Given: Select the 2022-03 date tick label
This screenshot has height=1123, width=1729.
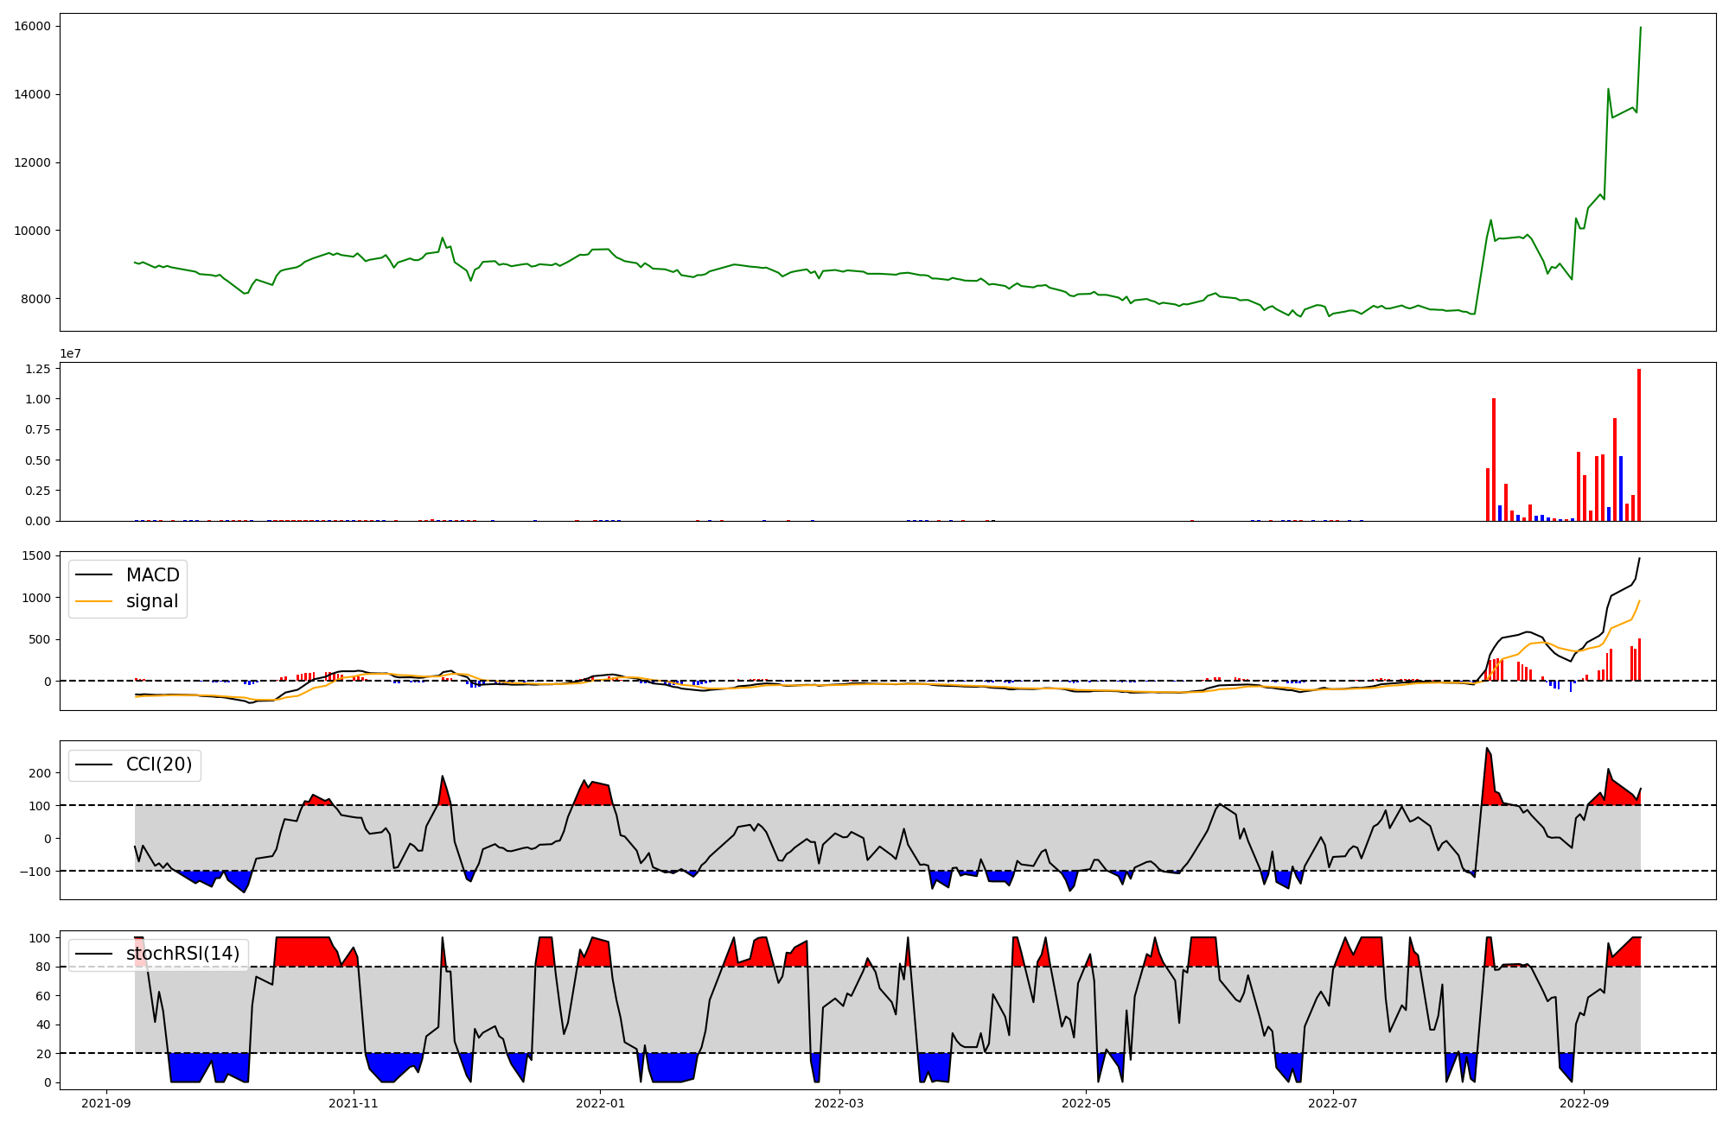Looking at the screenshot, I should [x=839, y=1103].
